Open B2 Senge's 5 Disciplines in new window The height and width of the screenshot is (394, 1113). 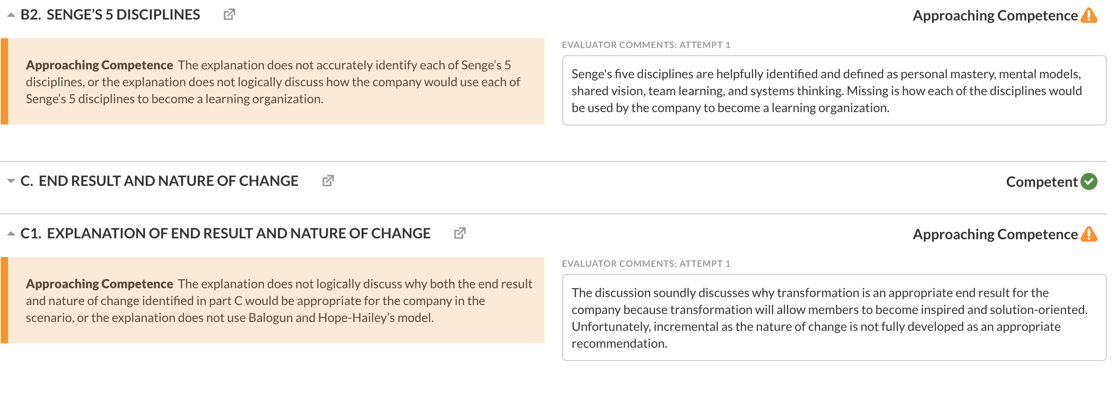[x=229, y=15]
